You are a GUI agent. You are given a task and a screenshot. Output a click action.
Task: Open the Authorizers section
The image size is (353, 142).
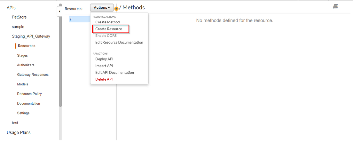click(x=26, y=65)
